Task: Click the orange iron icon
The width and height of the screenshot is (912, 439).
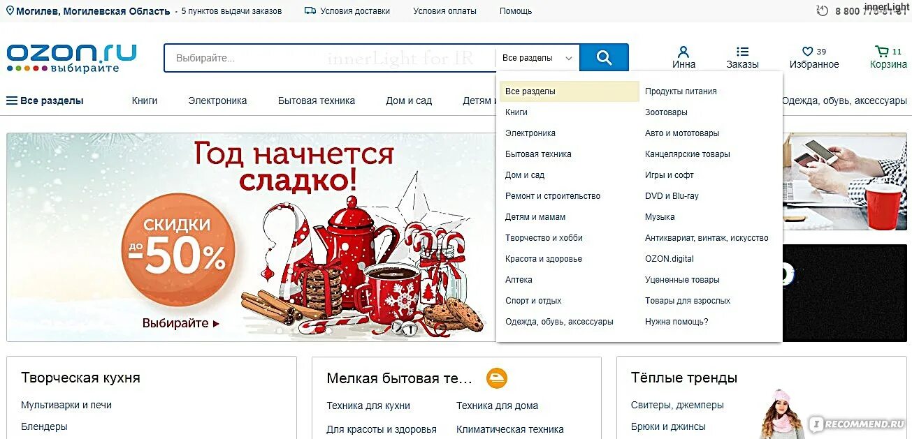Action: pos(497,378)
